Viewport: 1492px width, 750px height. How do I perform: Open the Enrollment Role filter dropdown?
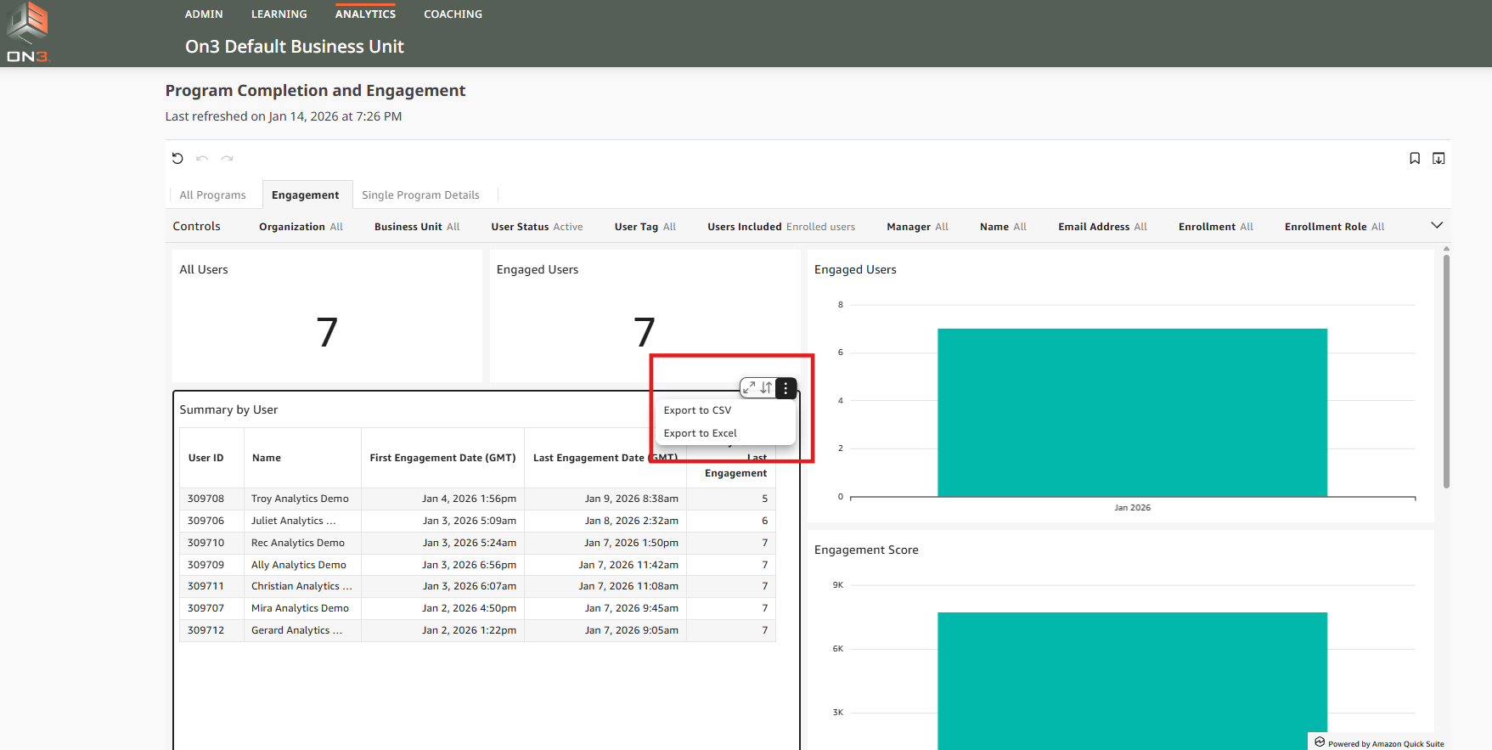click(x=1333, y=227)
